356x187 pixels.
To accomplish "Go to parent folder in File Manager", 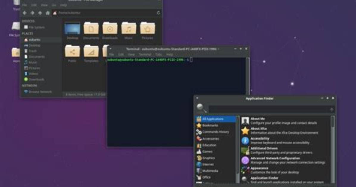I will (x=40, y=13).
